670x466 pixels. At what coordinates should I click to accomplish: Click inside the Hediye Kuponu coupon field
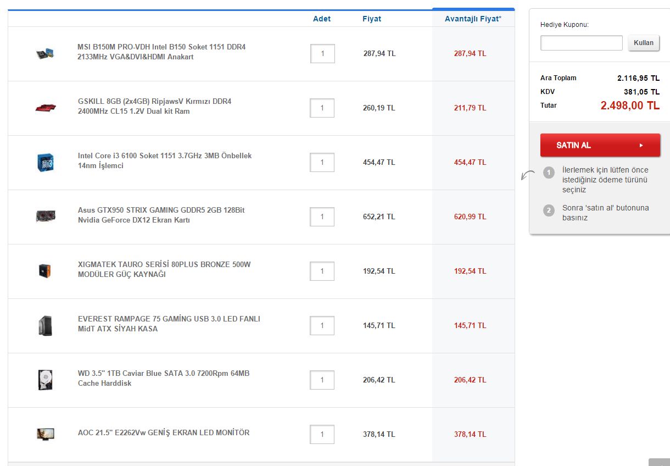tap(582, 43)
